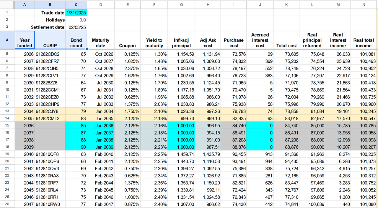The image size is (378, 208).
Task: Click the Holidays value 0.0 cell
Action: point(76,20)
